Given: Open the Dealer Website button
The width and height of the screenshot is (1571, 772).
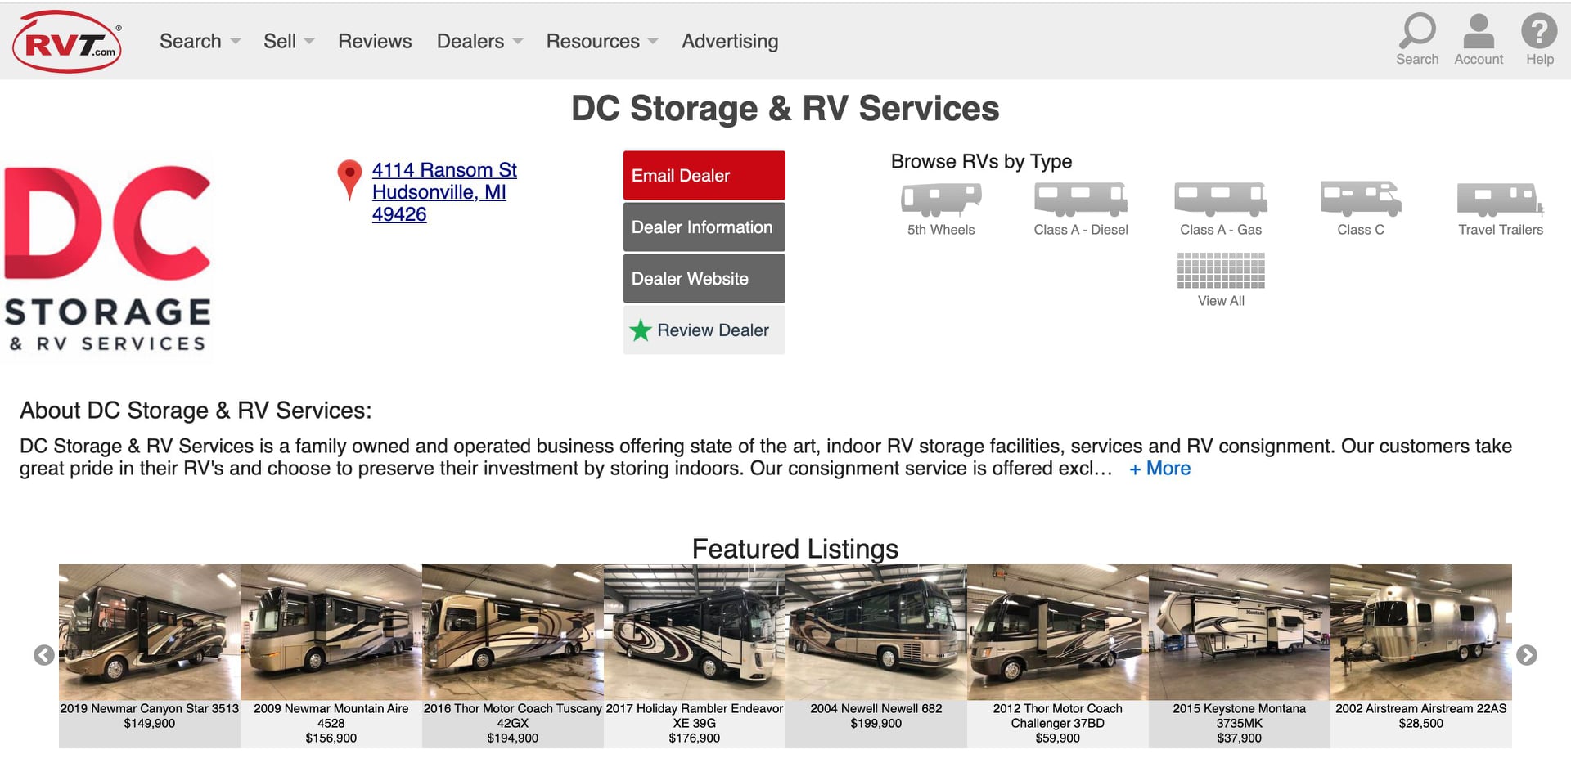Looking at the screenshot, I should point(704,278).
